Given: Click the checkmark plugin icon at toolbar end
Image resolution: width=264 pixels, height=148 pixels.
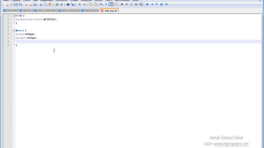Looking at the screenshot, I should click(166, 5).
